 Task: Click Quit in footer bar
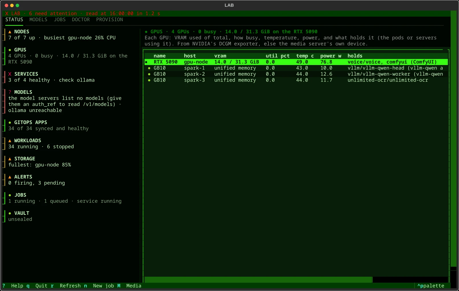tap(41, 286)
